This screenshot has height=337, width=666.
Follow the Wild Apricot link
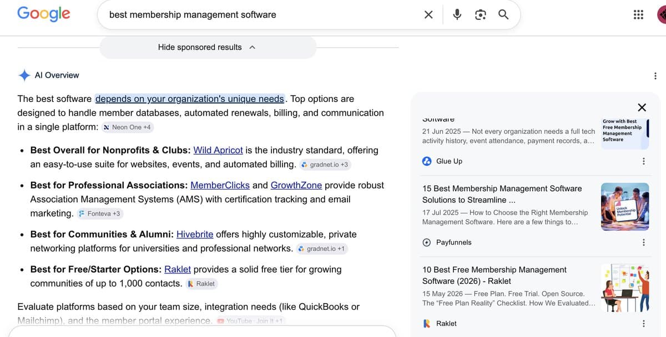pyautogui.click(x=218, y=150)
